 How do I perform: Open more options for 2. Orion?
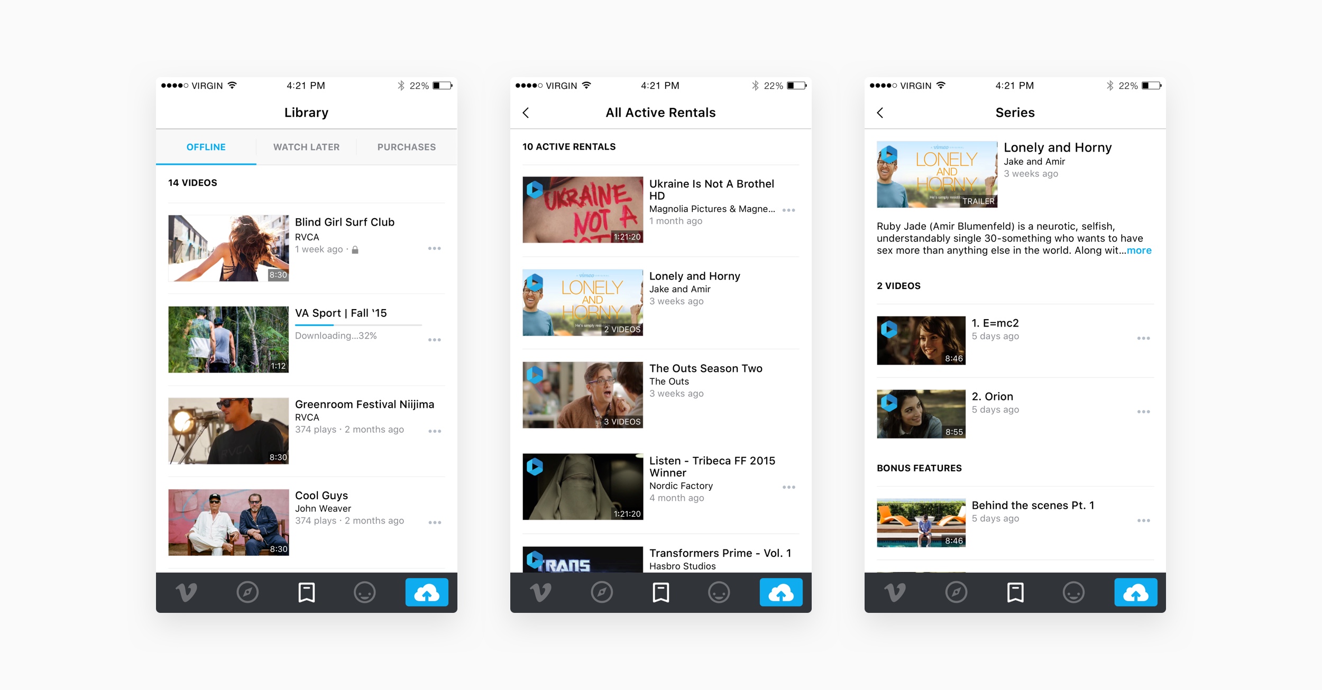[1143, 412]
